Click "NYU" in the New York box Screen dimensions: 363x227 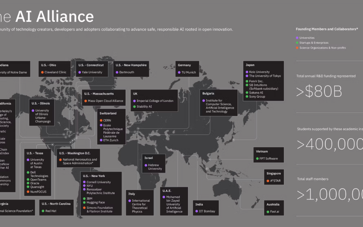point(90,186)
